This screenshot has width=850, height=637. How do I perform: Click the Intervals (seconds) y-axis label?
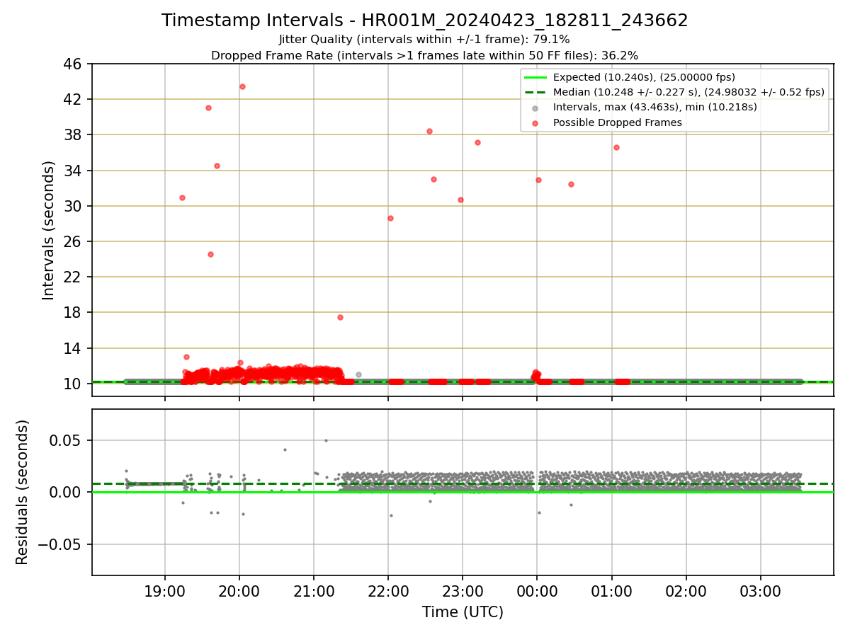point(49,230)
